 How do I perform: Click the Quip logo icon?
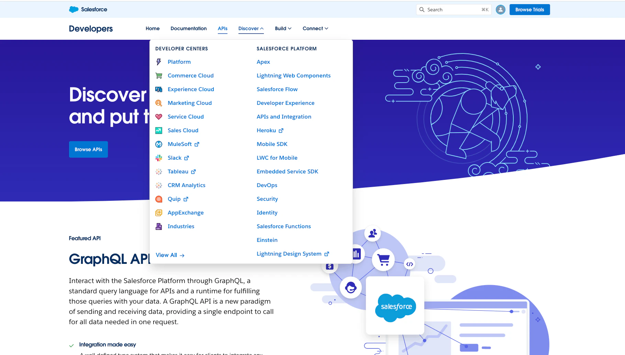[x=159, y=199]
